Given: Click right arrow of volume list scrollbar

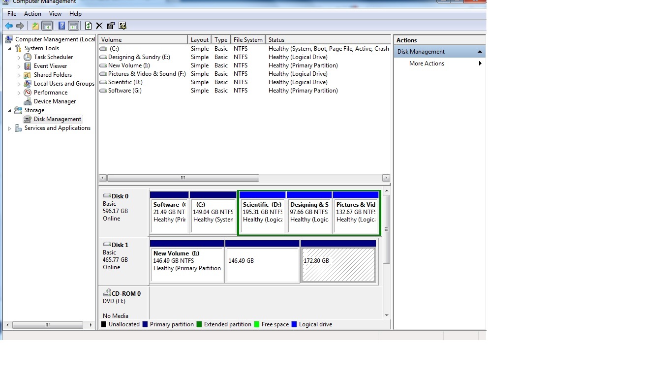Looking at the screenshot, I should 386,178.
